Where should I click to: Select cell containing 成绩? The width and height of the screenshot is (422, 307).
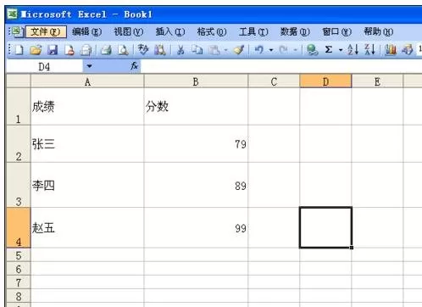[x=87, y=107]
